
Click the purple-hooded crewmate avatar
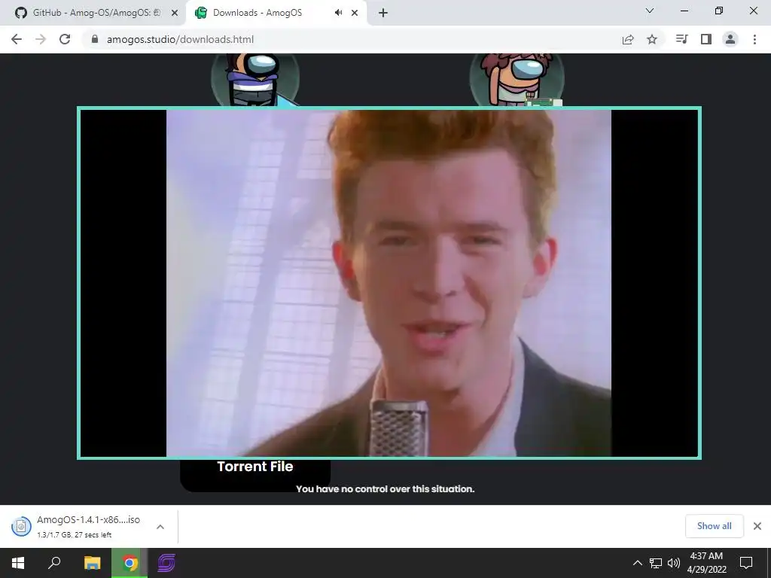(x=255, y=80)
